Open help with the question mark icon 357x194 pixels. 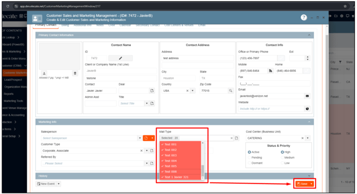click(304, 18)
